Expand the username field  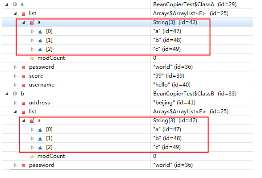pyautogui.click(x=15, y=85)
